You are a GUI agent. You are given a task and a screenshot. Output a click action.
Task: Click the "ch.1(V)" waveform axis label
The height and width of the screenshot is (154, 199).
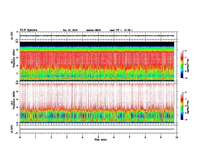click(12, 36)
